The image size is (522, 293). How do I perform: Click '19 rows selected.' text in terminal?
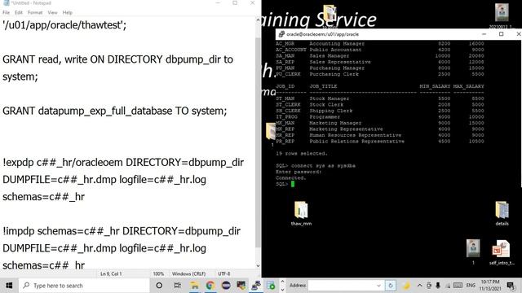(x=302, y=154)
